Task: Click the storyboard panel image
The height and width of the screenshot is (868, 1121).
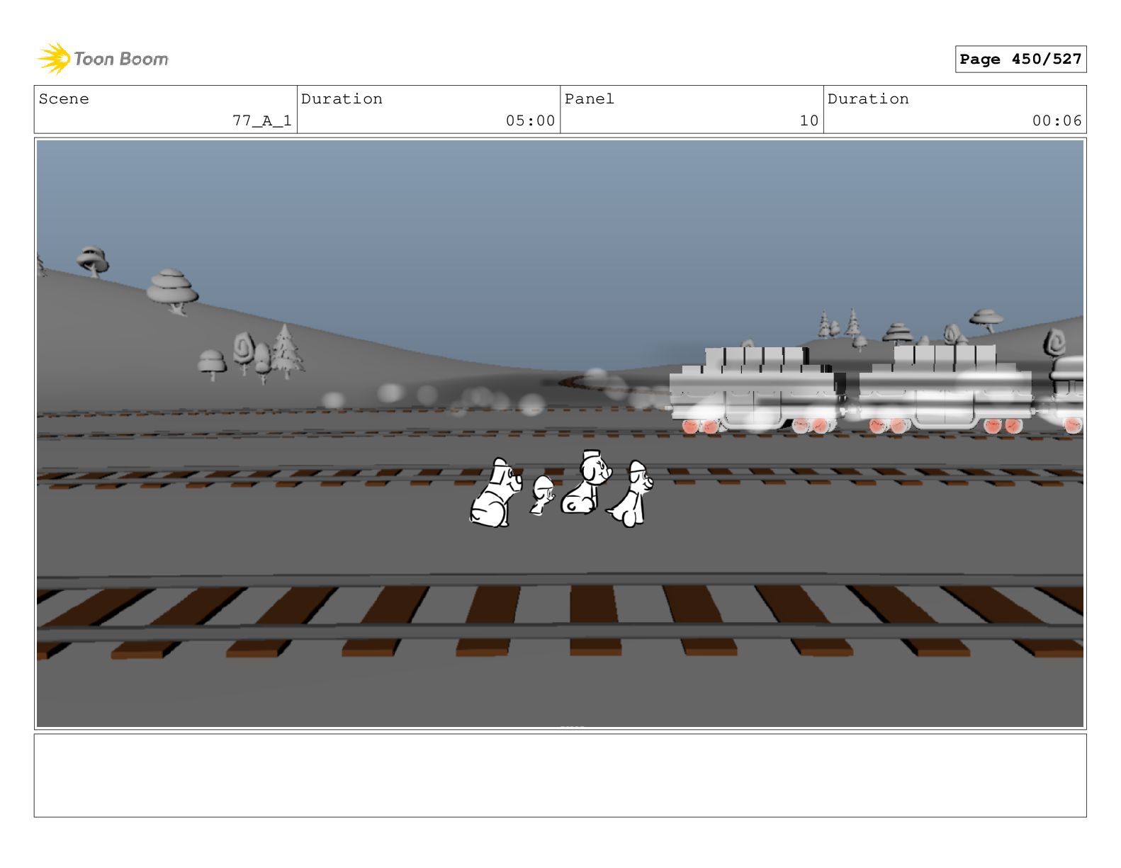Action: [x=560, y=434]
